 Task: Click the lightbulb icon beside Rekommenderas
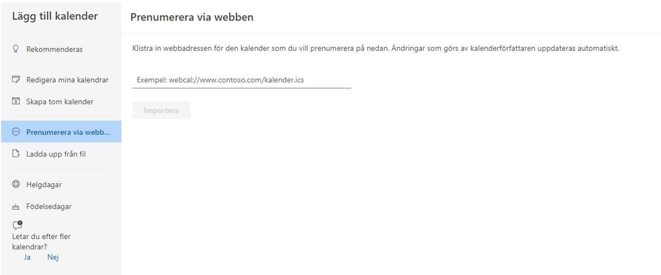16,49
